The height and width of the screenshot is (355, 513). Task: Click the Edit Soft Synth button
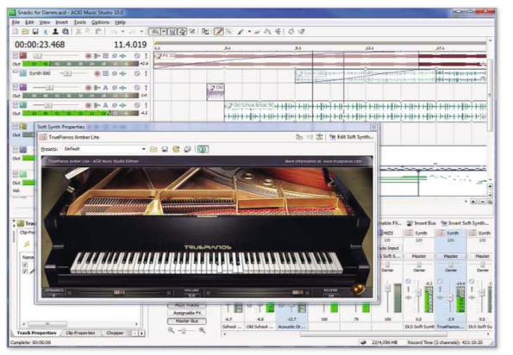[351, 137]
